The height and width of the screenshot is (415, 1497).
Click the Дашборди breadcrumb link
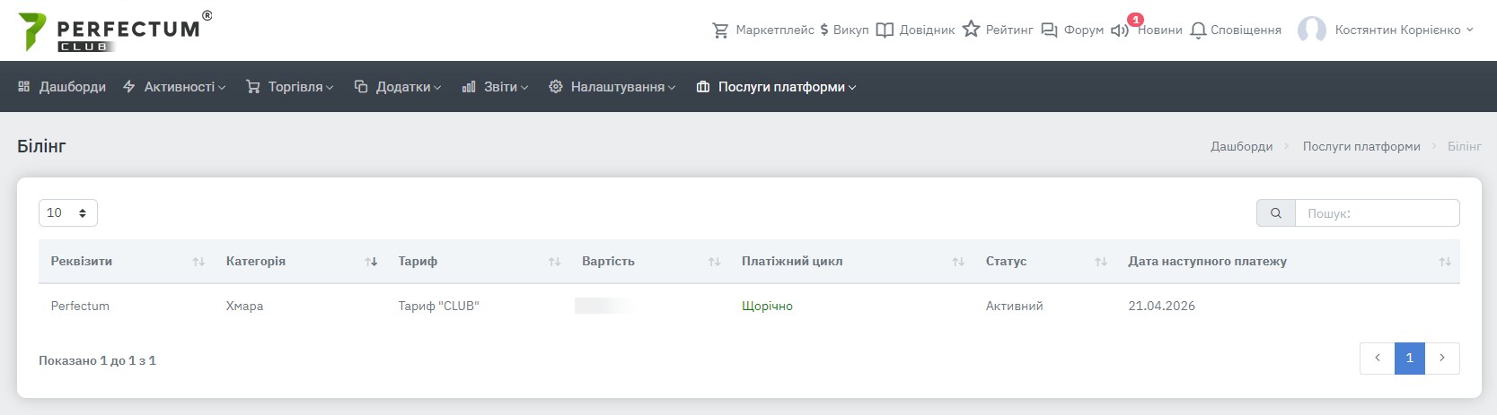pos(1241,147)
